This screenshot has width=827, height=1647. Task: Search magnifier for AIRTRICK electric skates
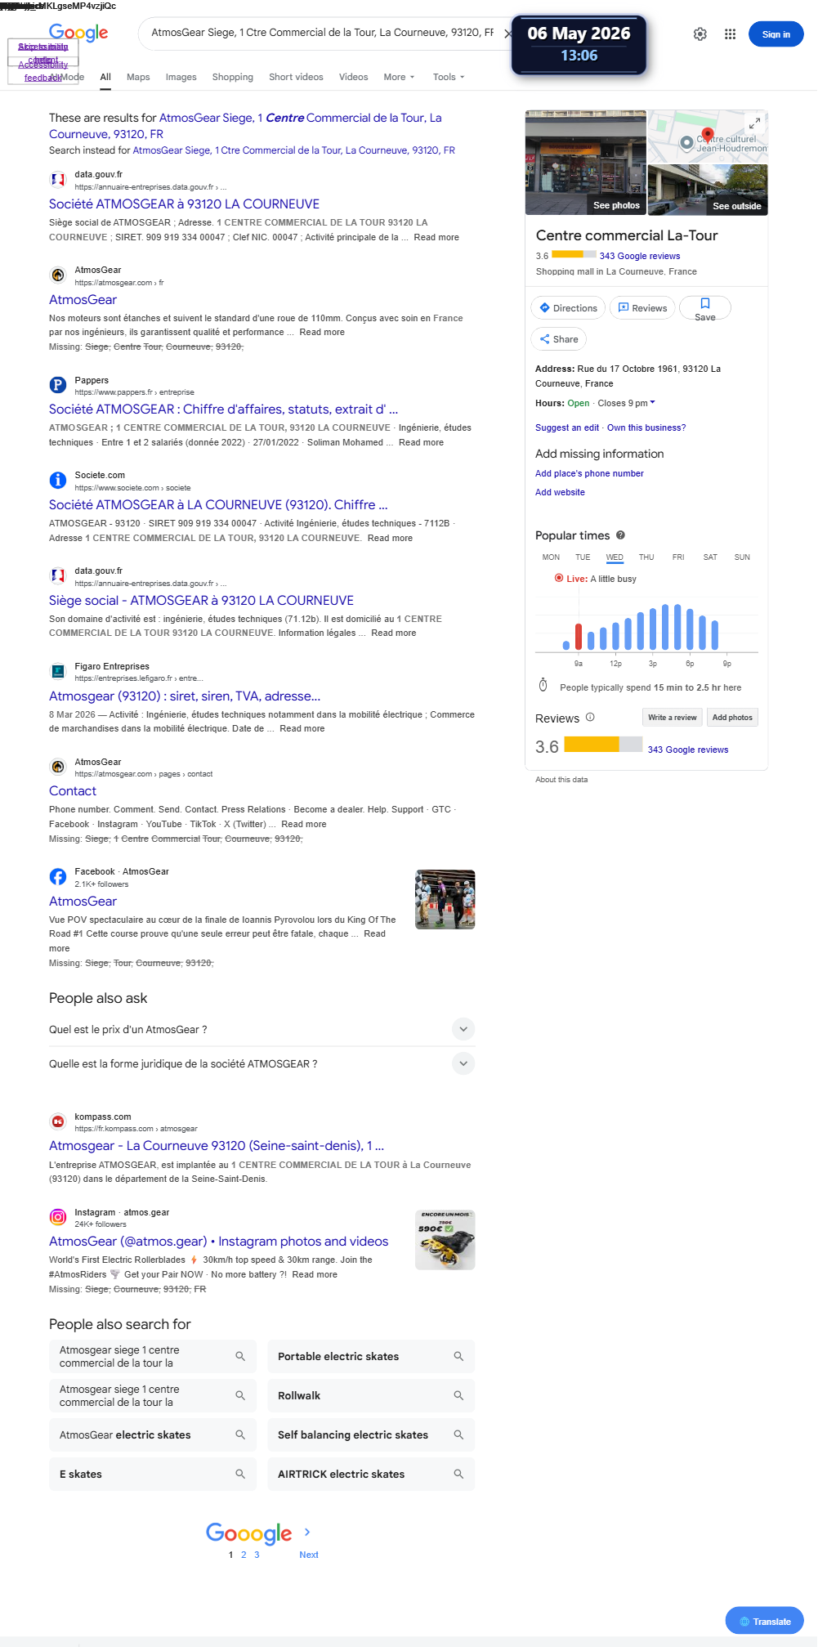[458, 1474]
